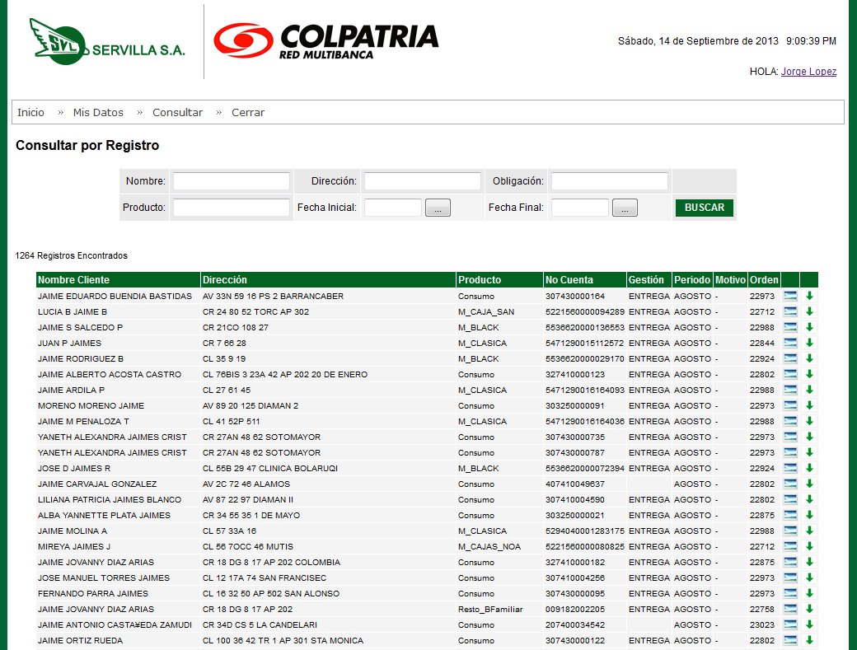Image resolution: width=857 pixels, height=650 pixels.
Task: Open the image preview for JAIME EDUARDO BUENDIA BASTIDAS
Action: click(789, 296)
